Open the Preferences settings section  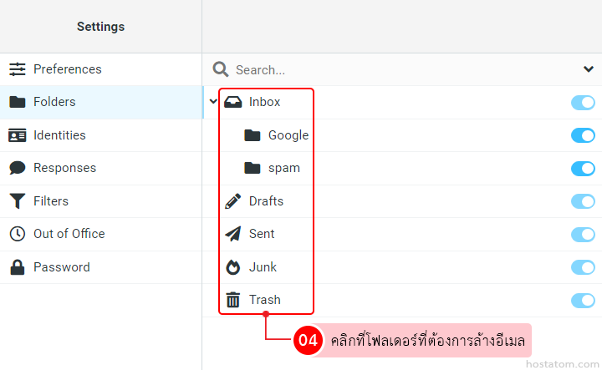(x=67, y=69)
